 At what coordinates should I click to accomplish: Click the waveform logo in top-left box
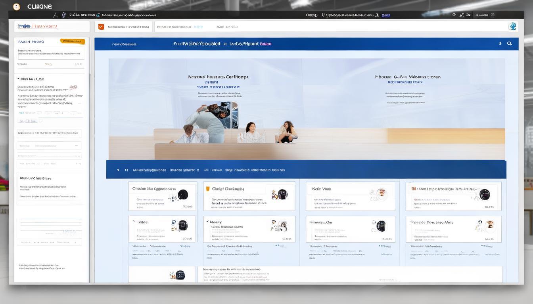pos(25,26)
